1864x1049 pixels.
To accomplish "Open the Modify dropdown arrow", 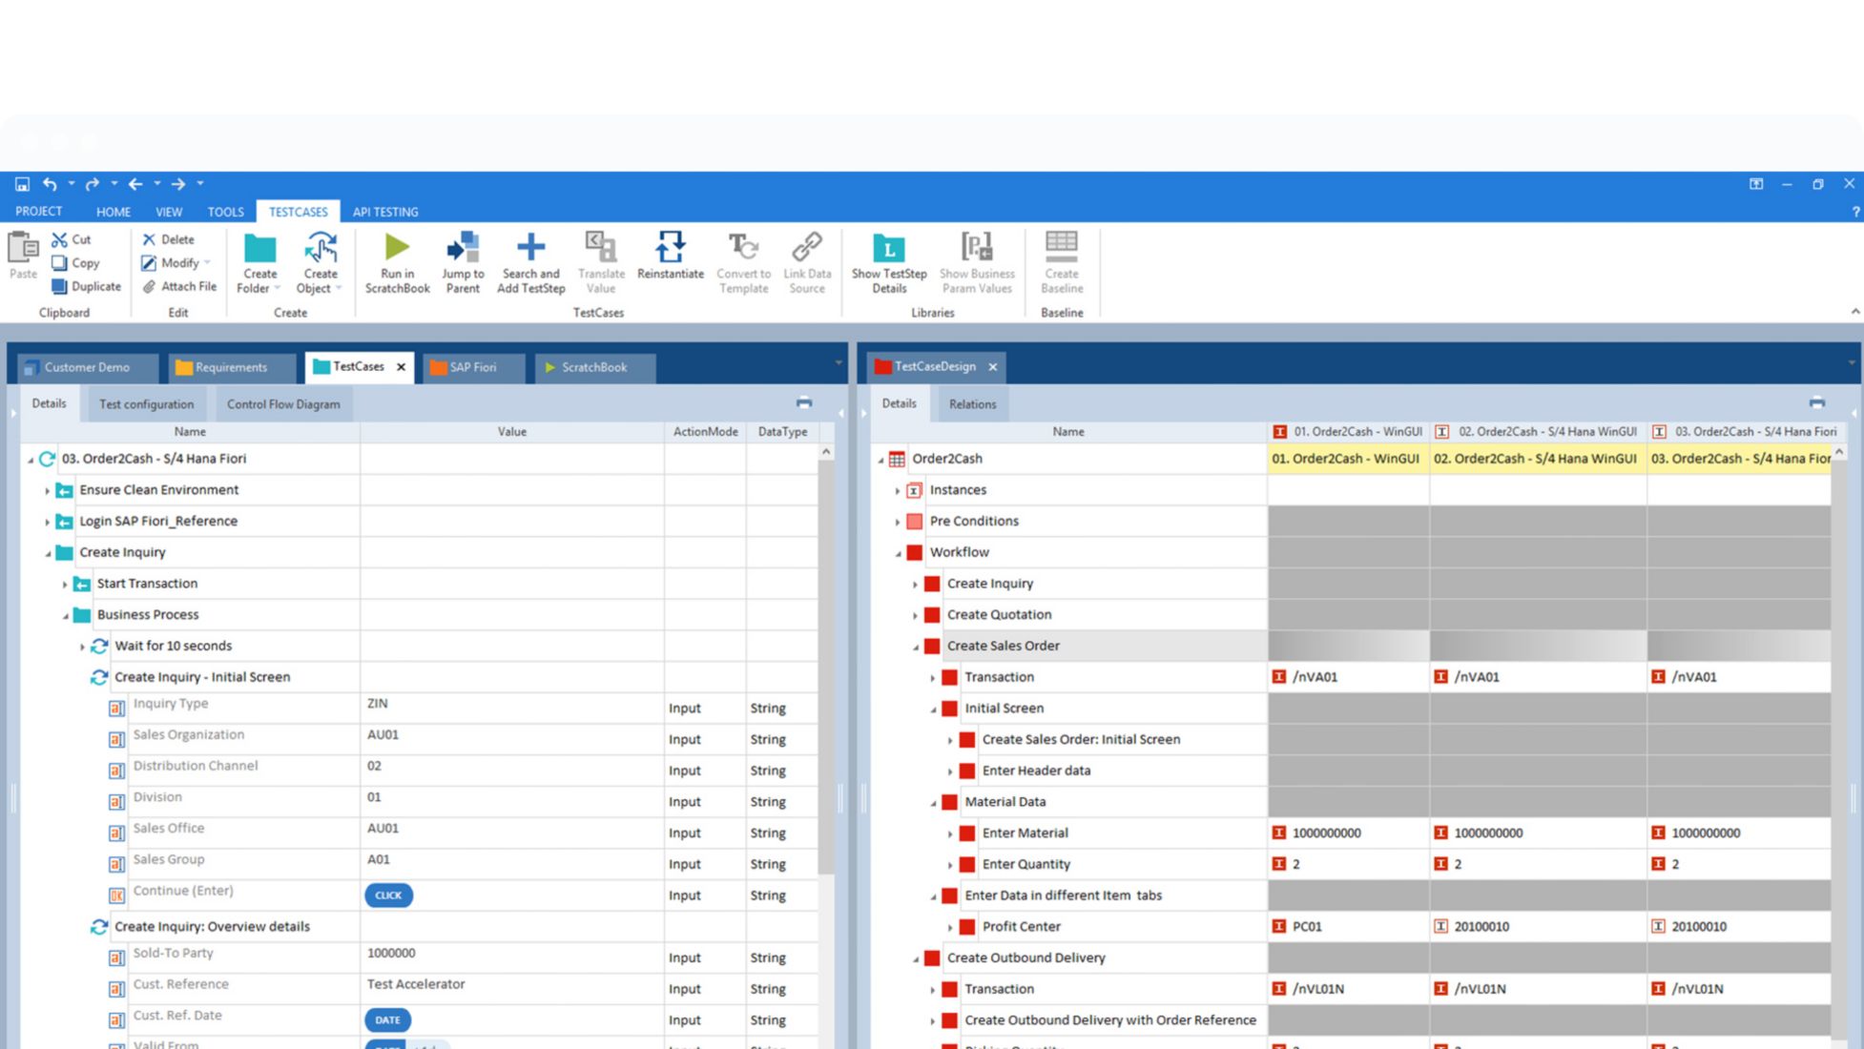I will (x=207, y=263).
